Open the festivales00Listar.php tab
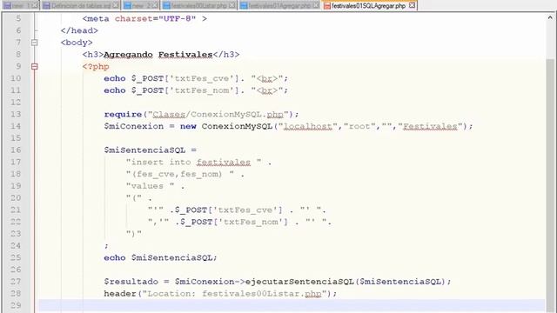 [199, 6]
